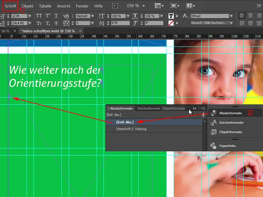This screenshot has height=197, width=263.
Task: Collapse panel with double-arrow icon
Action: [195, 108]
